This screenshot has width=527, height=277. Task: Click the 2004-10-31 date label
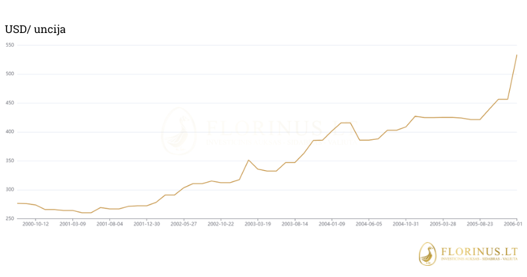click(406, 224)
